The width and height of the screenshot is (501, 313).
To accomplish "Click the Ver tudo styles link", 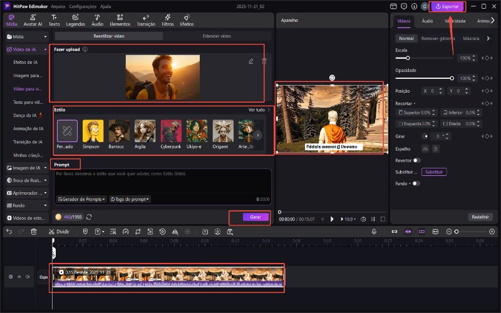I will coord(259,110).
